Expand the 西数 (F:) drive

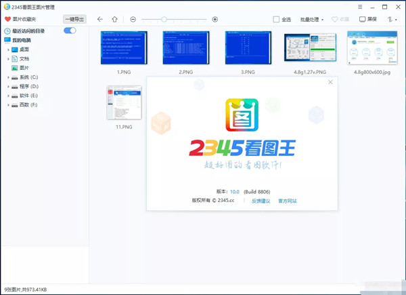click(x=8, y=105)
